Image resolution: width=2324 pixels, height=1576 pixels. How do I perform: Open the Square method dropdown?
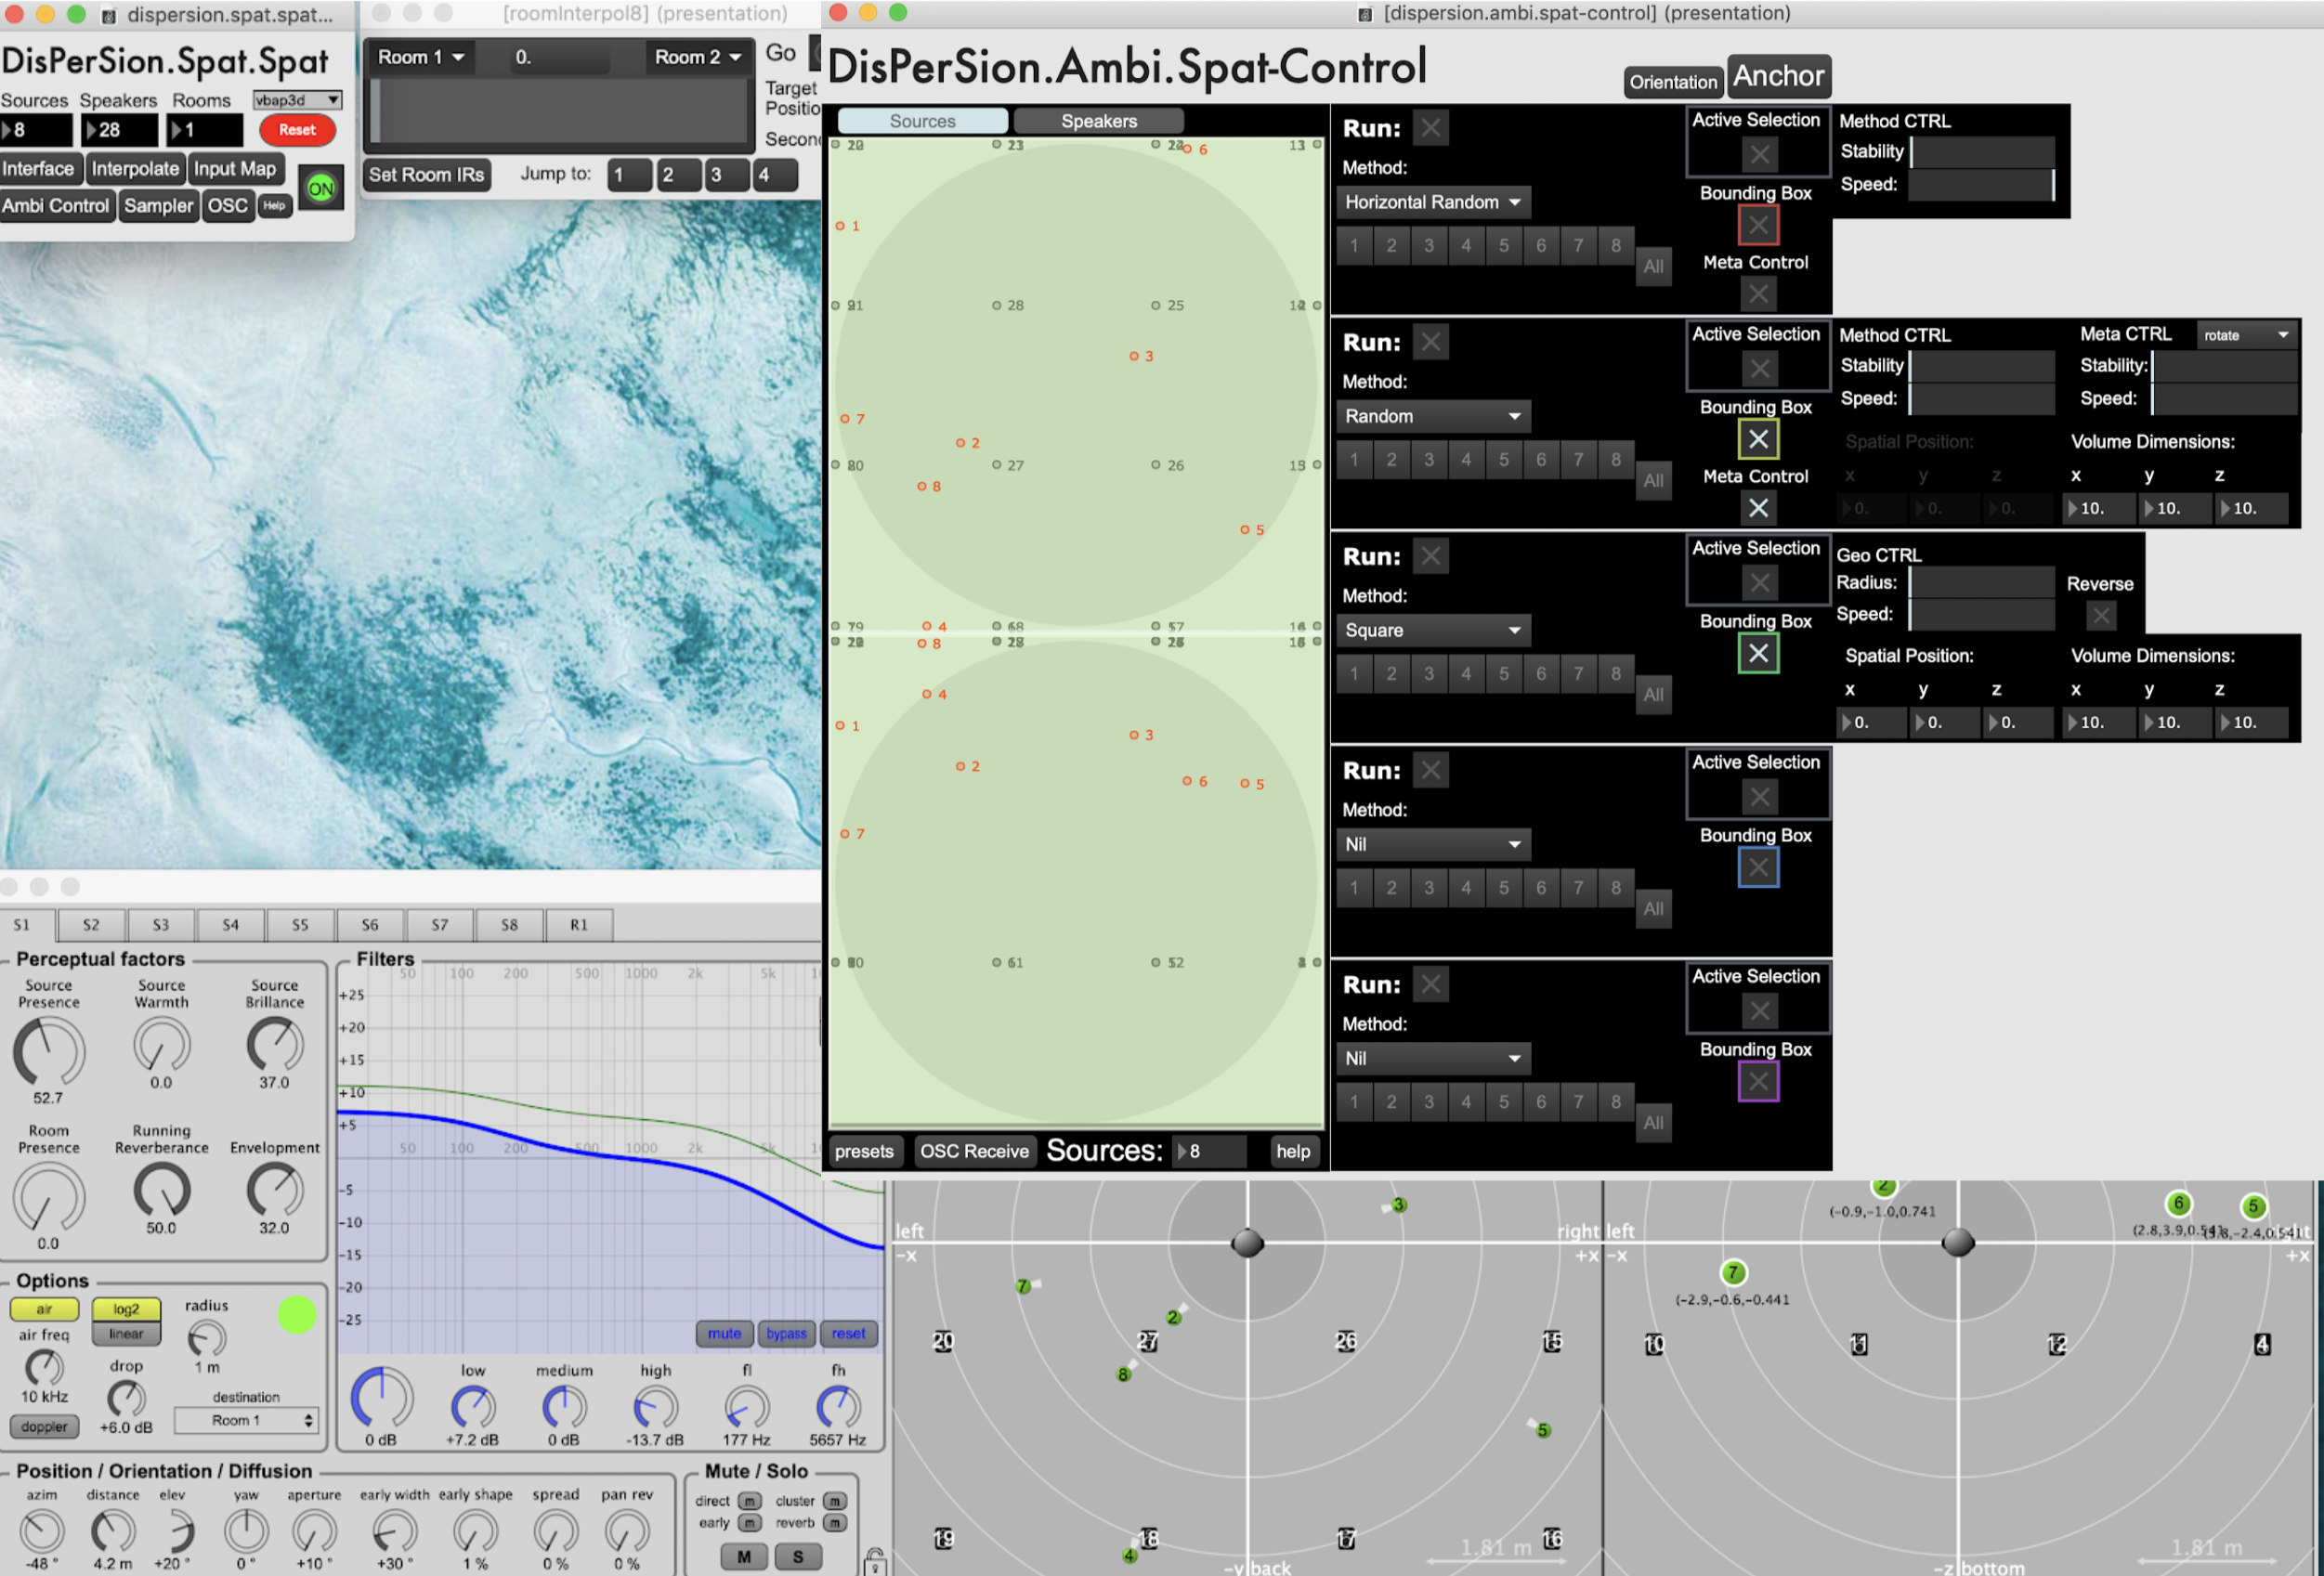pos(1432,630)
